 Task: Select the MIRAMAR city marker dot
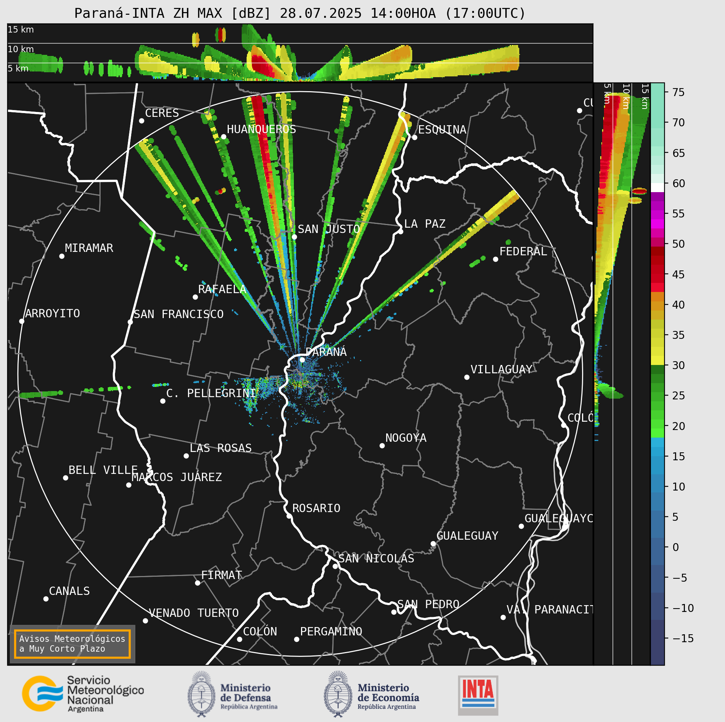(x=62, y=256)
